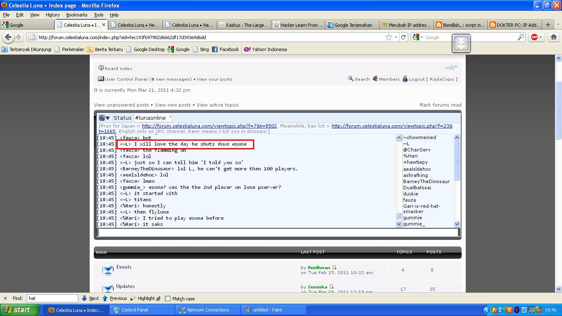Select user BarneyTheDinosaur in nick list

[426, 181]
